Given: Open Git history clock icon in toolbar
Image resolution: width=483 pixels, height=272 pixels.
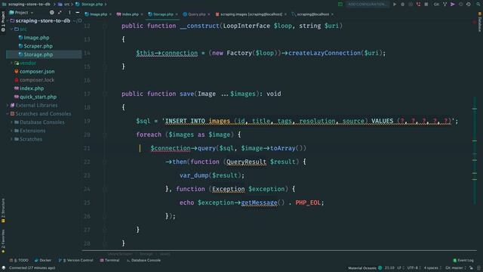Looking at the screenshot, I should (x=460, y=5).
